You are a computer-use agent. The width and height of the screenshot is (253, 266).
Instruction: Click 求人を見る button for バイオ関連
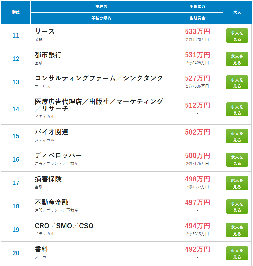click(x=237, y=137)
